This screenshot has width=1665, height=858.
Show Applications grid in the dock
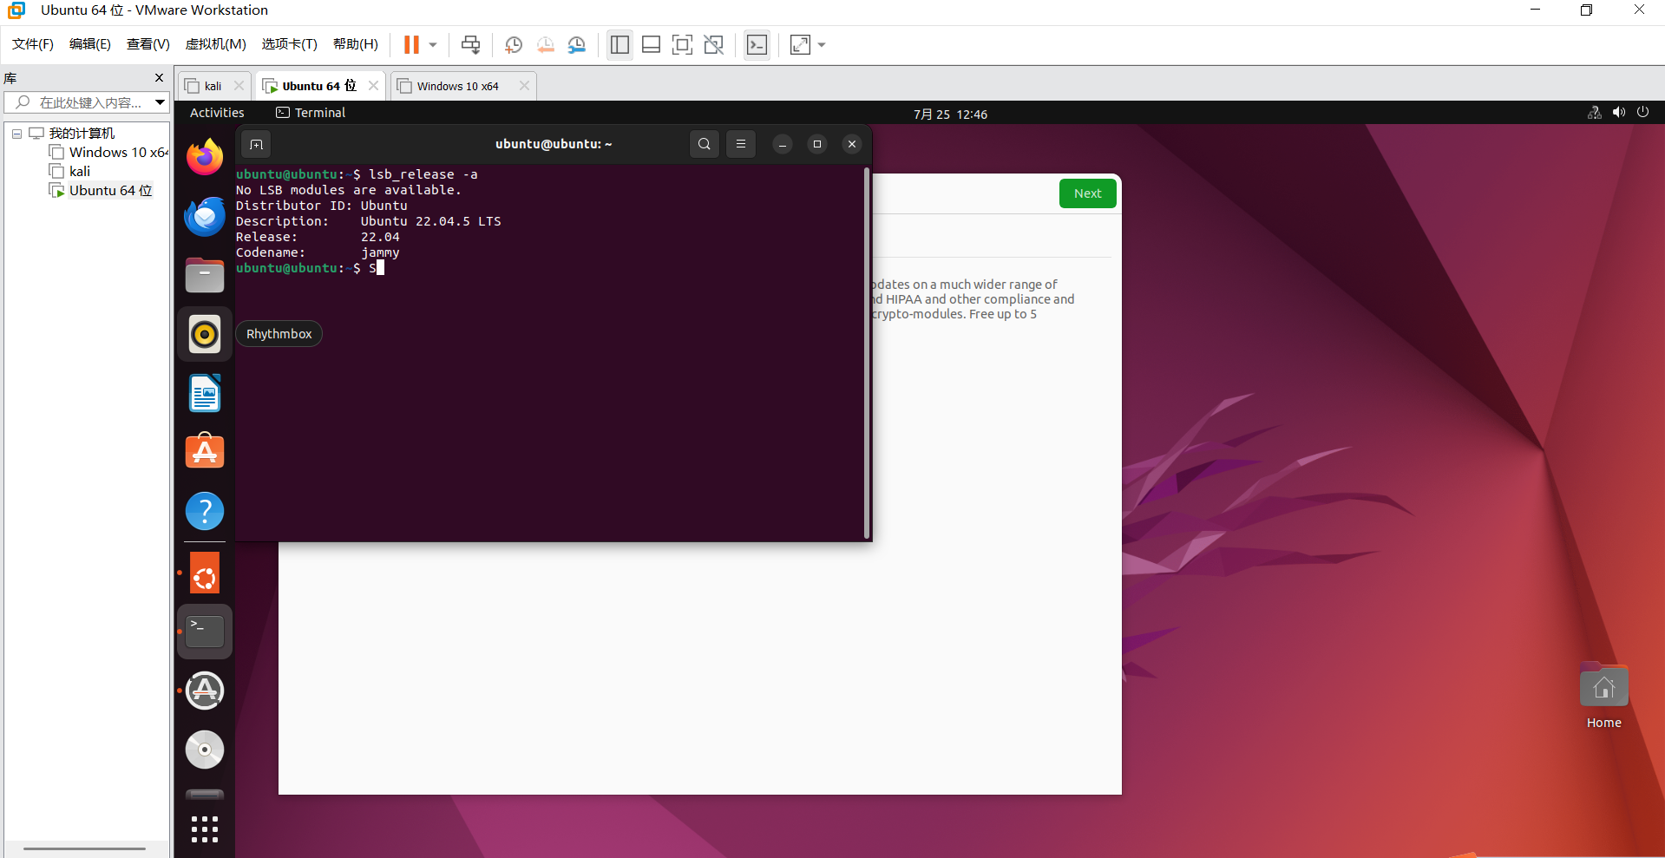[x=205, y=829]
